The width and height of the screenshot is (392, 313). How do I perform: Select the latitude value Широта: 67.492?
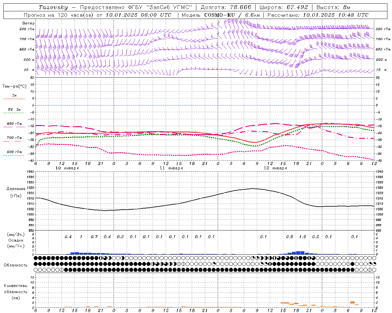pyautogui.click(x=284, y=7)
